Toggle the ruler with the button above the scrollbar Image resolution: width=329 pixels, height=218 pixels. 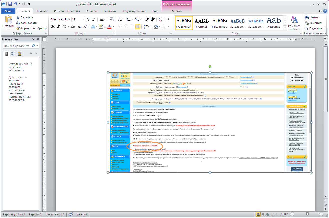coord(326,40)
